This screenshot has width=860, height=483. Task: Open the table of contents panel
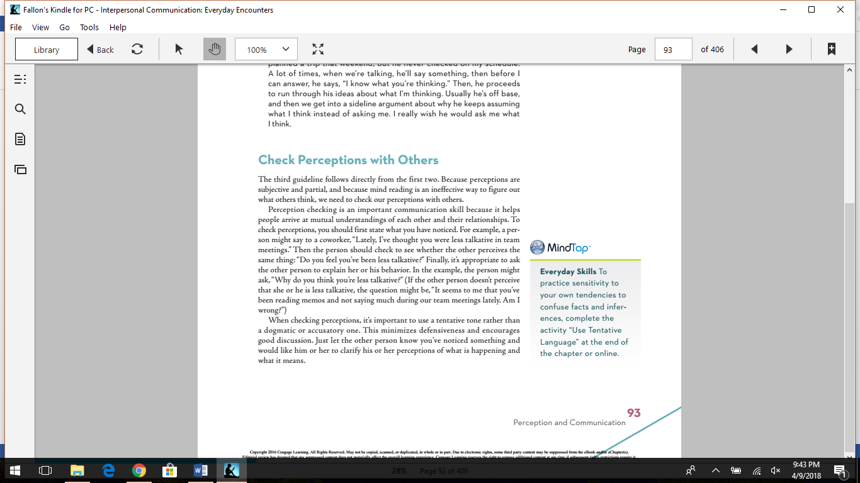[x=20, y=79]
